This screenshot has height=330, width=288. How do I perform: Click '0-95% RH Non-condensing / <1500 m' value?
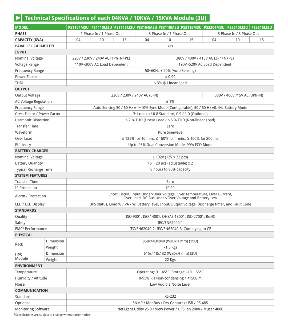click(x=170, y=278)
